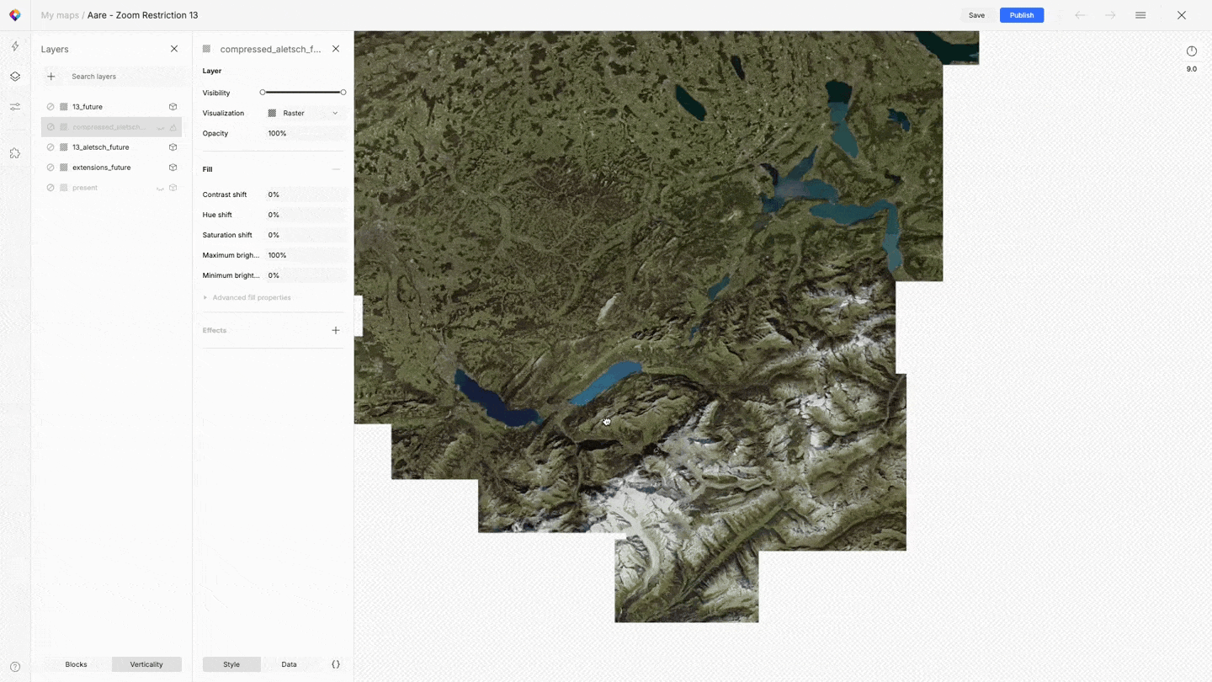Click the undo back arrow

tap(1081, 15)
